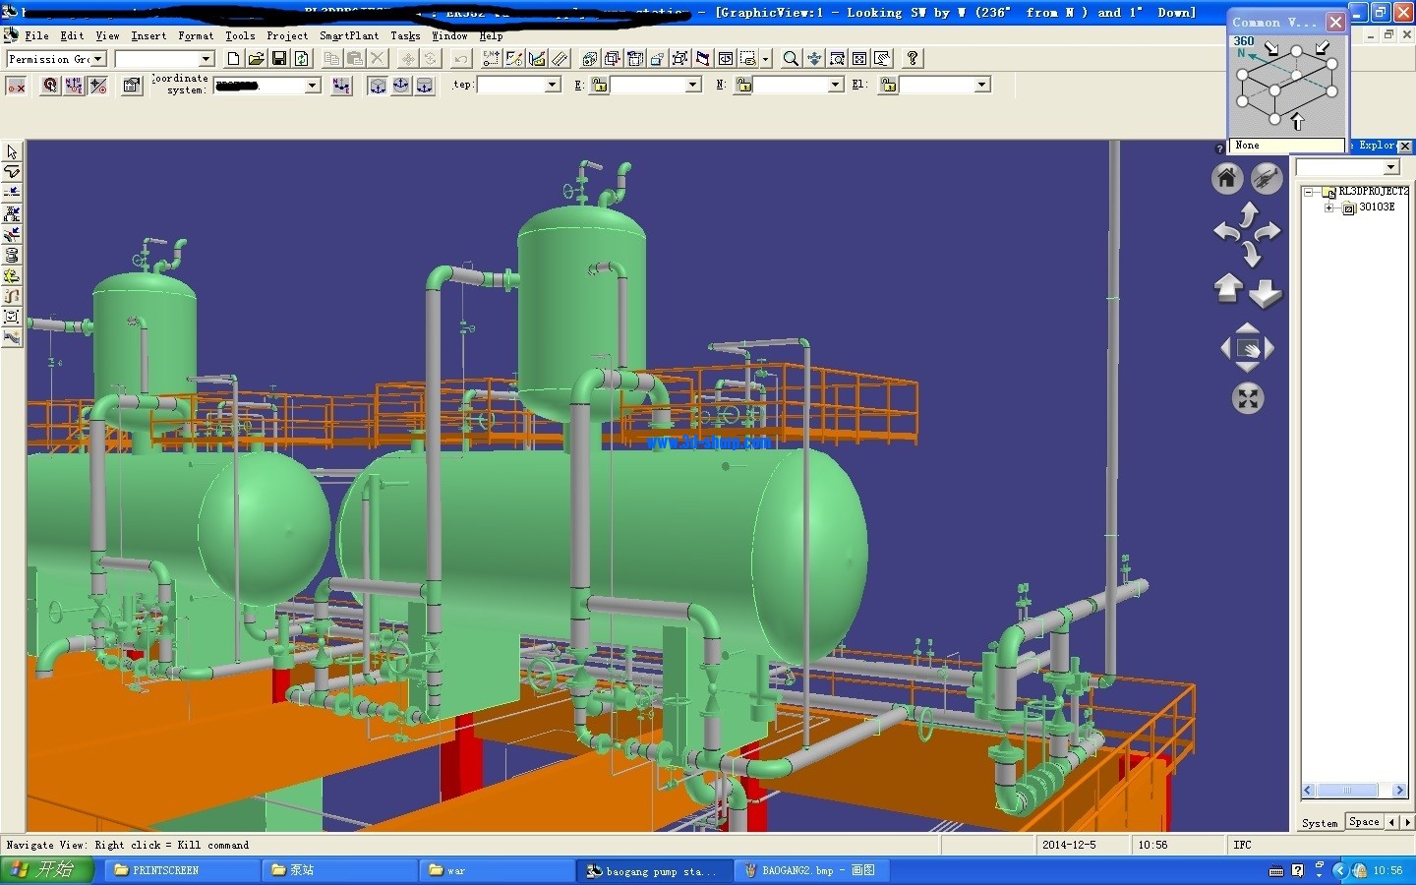Switch to the baogang pump sta taskbar window
Viewport: 1416px width, 885px height.
[654, 870]
